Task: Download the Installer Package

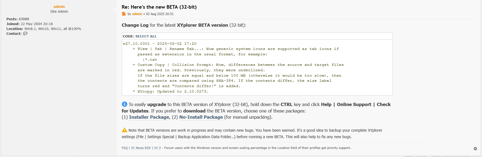Action: (149, 117)
